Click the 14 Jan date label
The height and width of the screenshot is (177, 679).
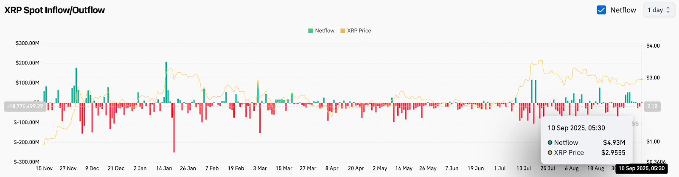coord(164,169)
